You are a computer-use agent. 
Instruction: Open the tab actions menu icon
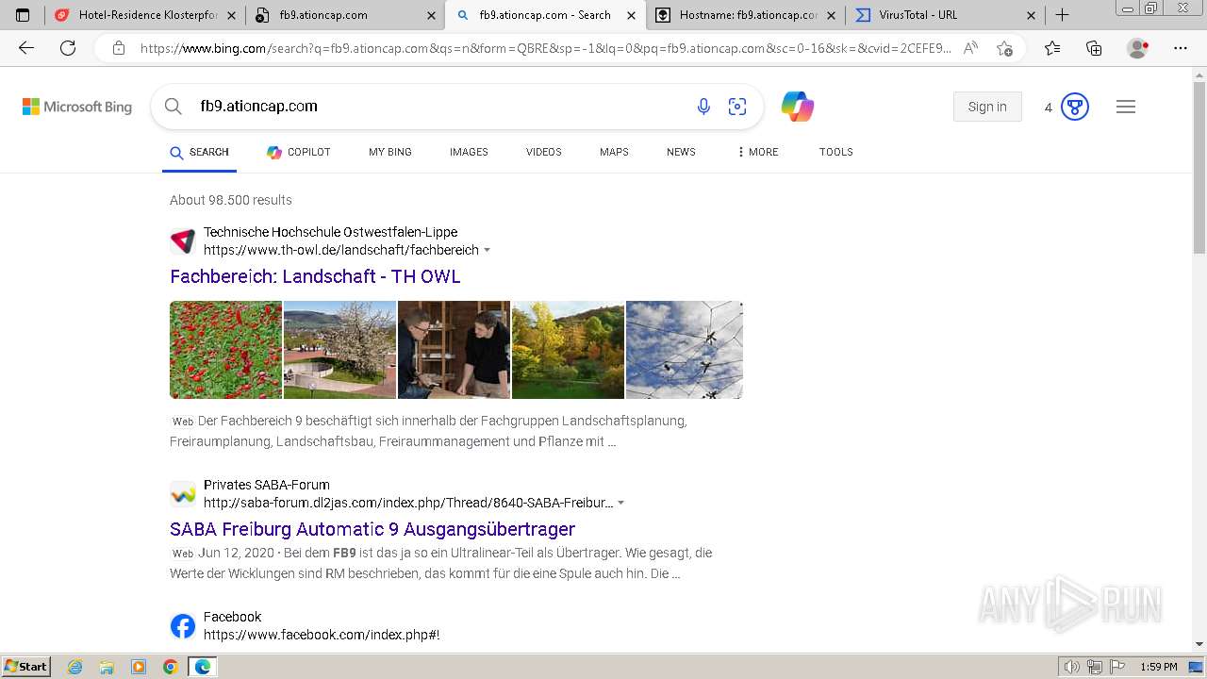23,15
